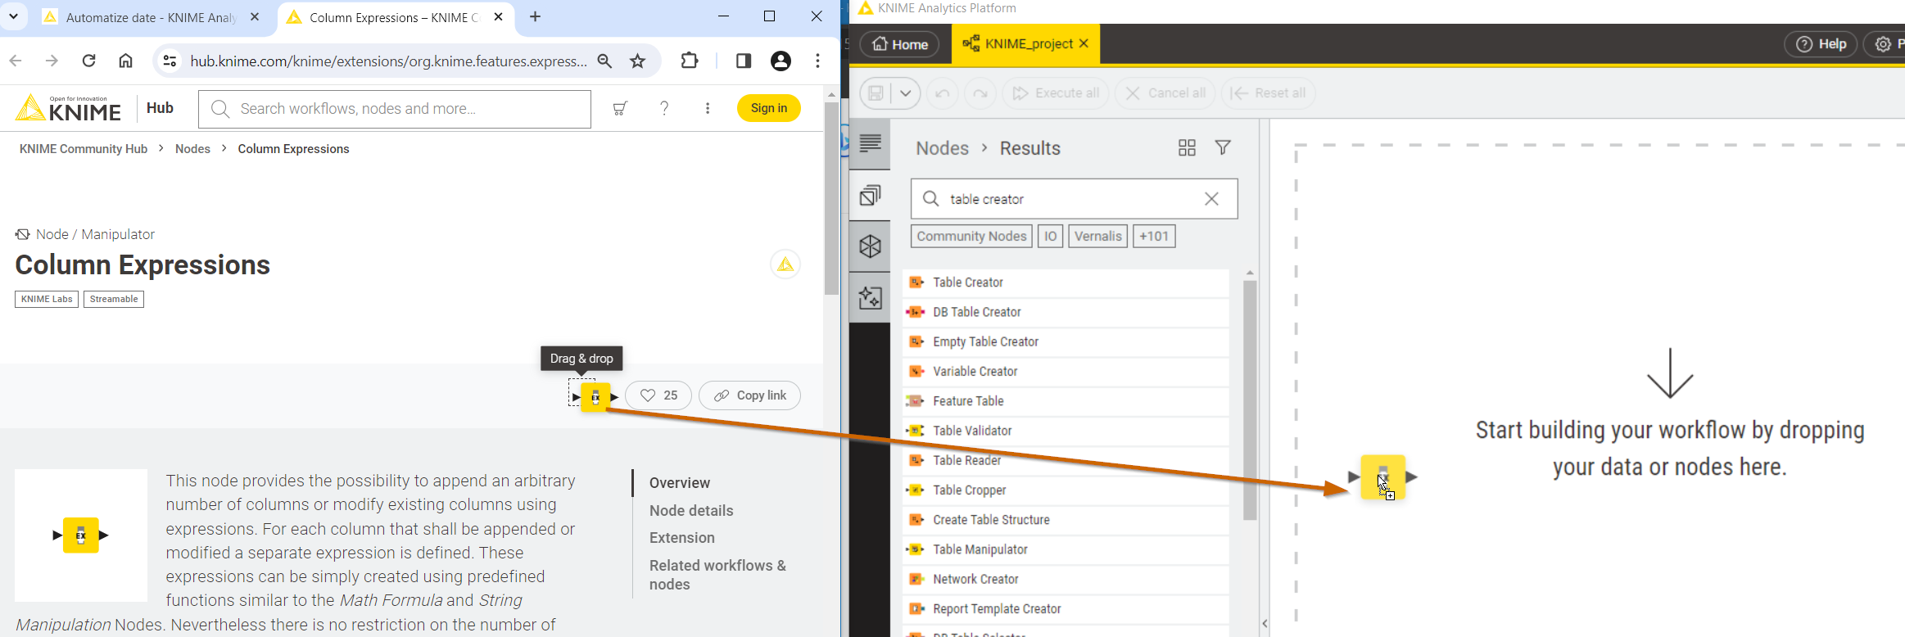Click the save workflow icon in KNIME
This screenshot has width=1905, height=637.
point(876,93)
